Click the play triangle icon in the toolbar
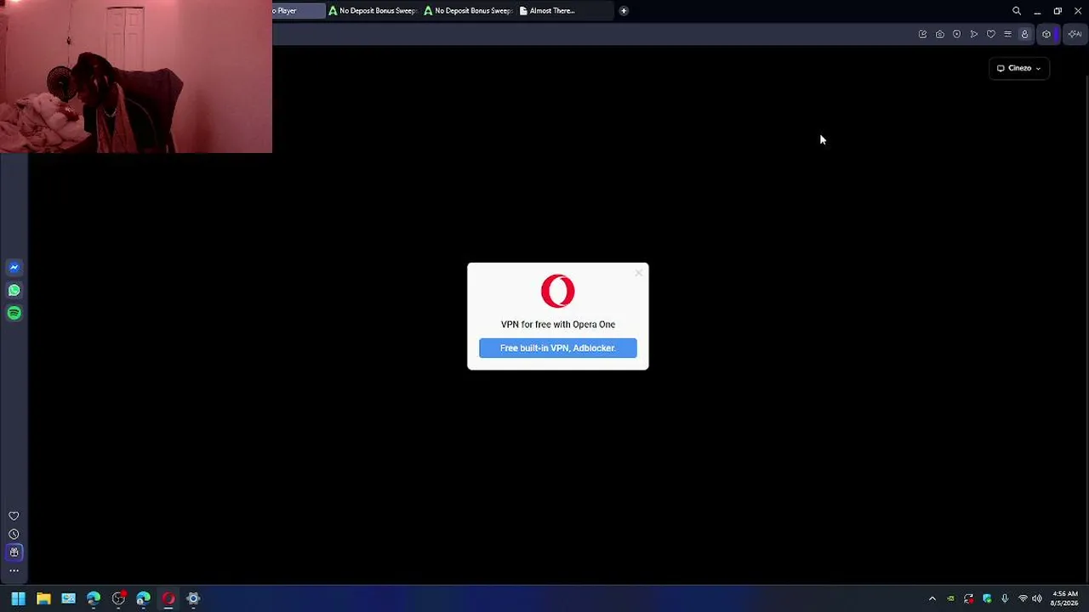 [973, 34]
